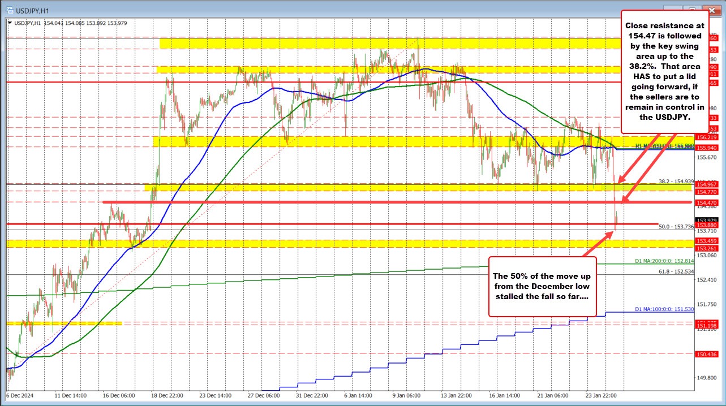This screenshot has width=726, height=406.
Task: Click the '6 Dec 2024' label on the time axis
Action: click(20, 396)
